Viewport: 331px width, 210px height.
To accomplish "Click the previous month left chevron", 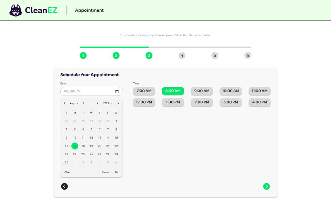I will pyautogui.click(x=64, y=103).
